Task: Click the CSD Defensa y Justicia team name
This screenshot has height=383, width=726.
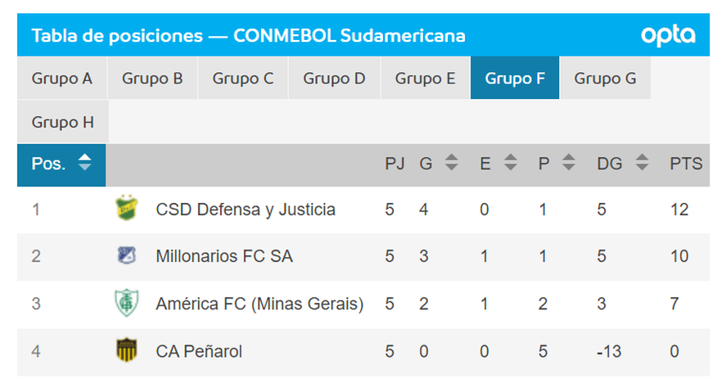Action: [x=246, y=210]
